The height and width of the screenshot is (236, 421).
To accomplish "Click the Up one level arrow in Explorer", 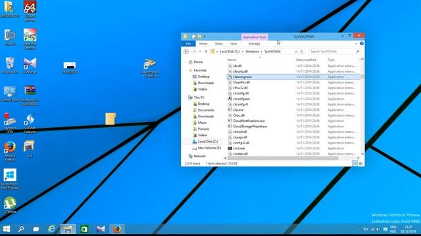I will pyautogui.click(x=206, y=51).
